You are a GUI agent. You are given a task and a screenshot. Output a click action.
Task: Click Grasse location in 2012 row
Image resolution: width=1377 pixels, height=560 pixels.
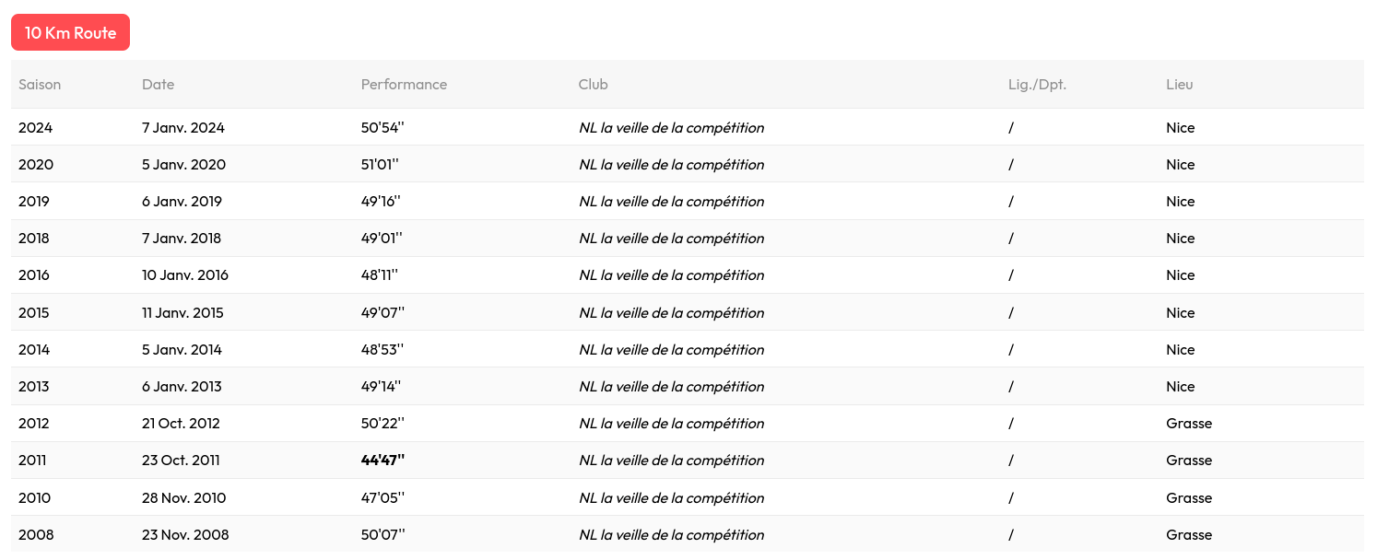pyautogui.click(x=1189, y=424)
